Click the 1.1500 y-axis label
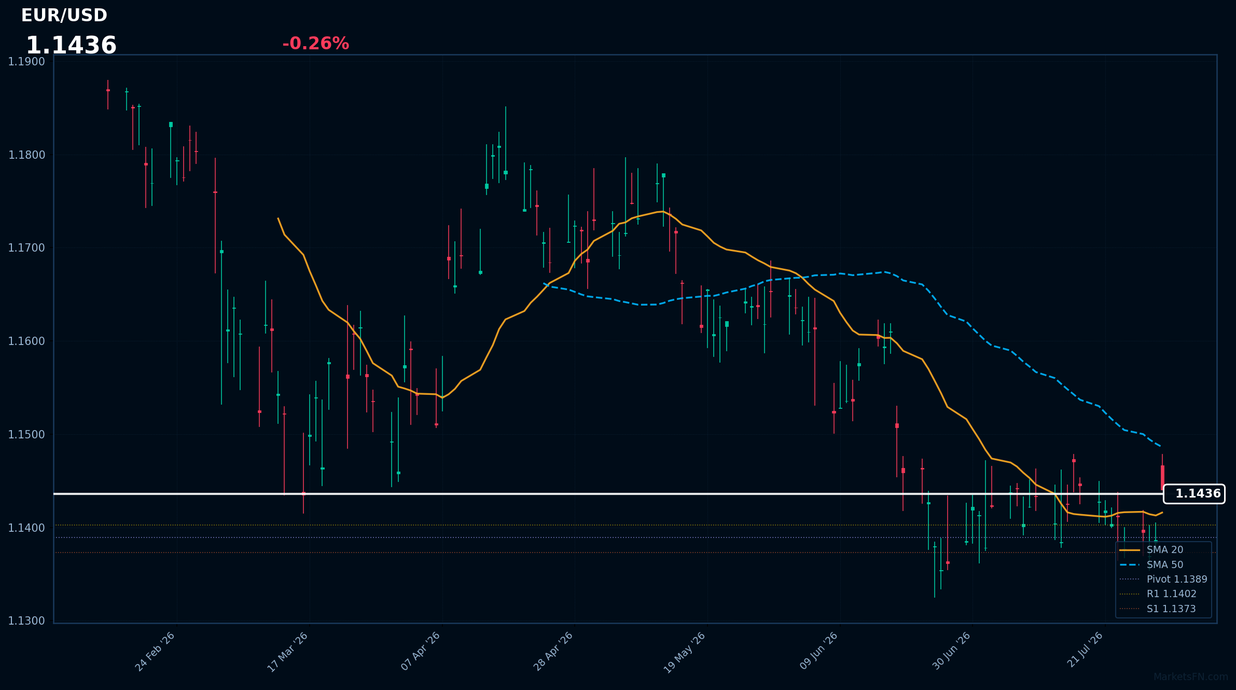This screenshot has height=690, width=1236. tap(26, 435)
